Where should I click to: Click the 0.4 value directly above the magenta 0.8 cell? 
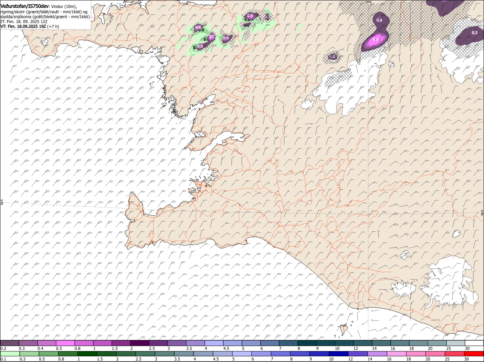tap(379, 20)
